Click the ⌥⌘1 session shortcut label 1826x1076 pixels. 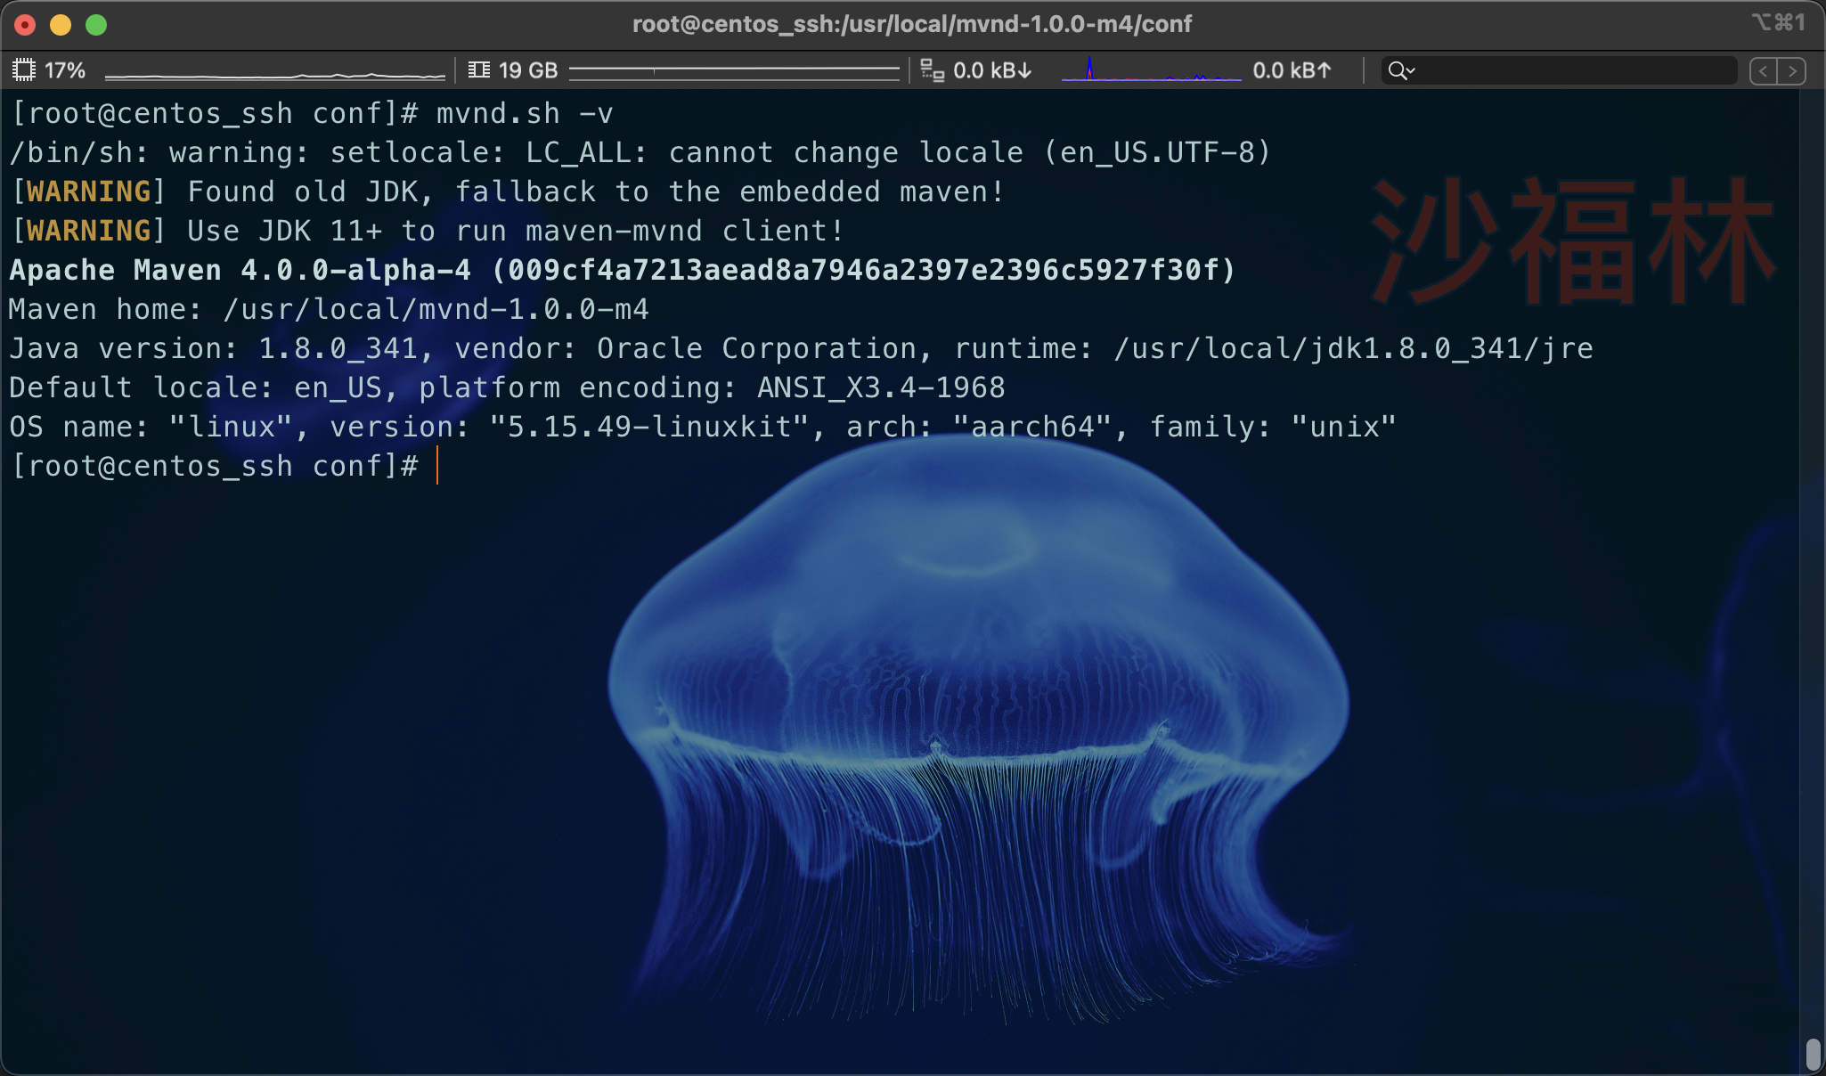(1776, 22)
